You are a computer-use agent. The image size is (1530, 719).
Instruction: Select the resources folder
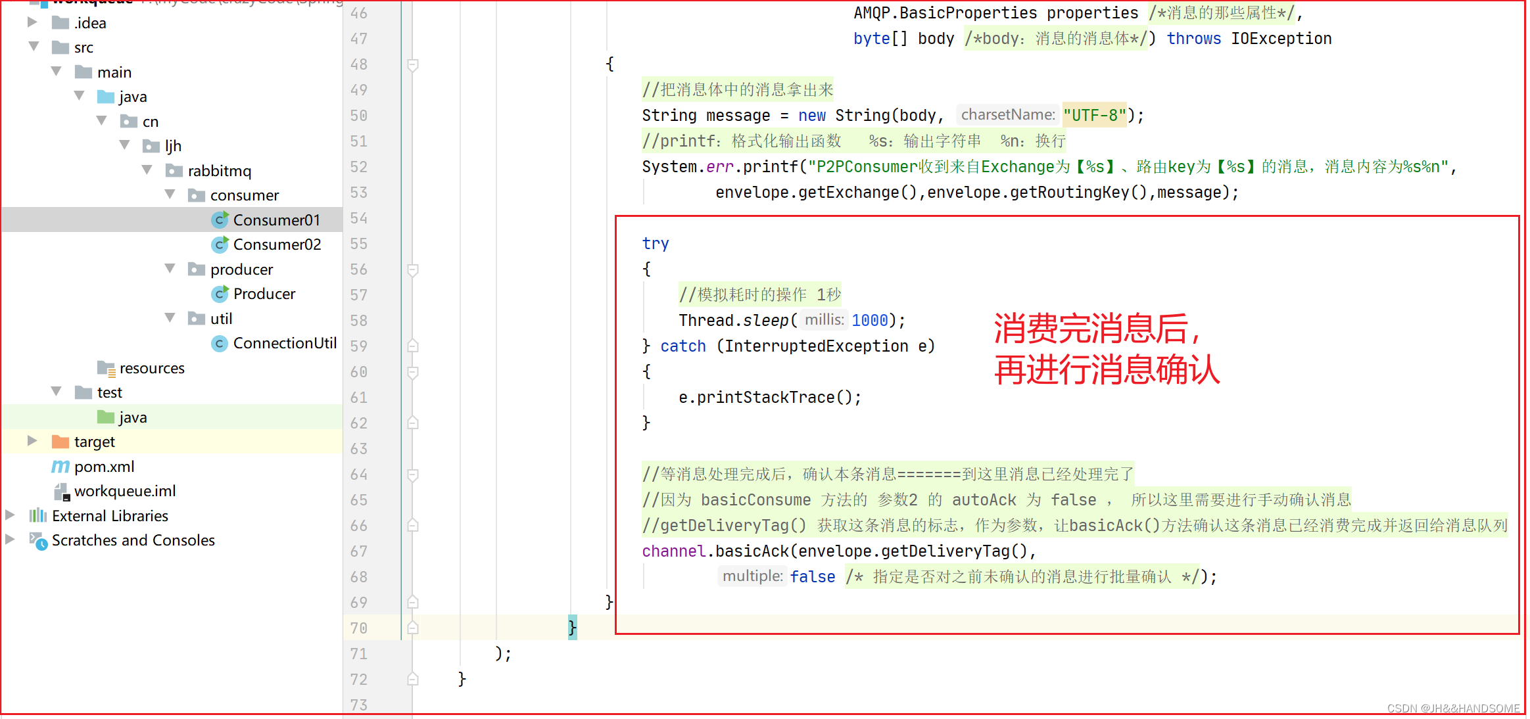(x=151, y=368)
